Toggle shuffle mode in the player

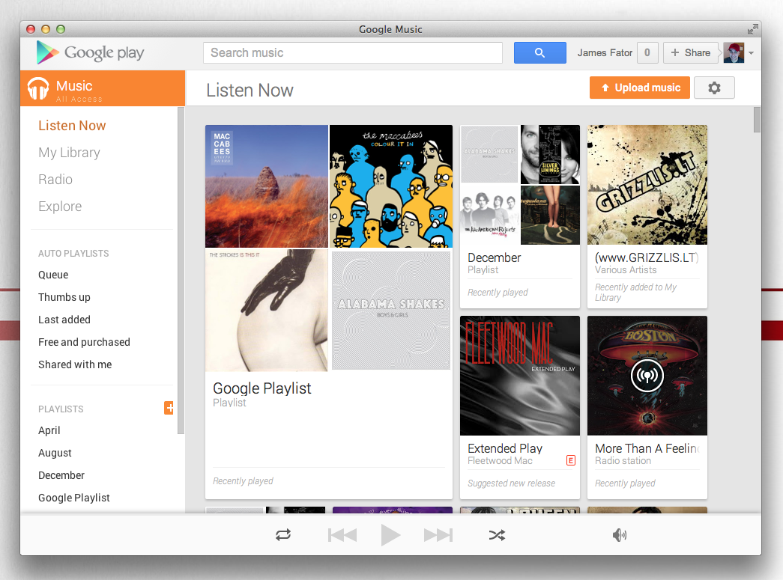497,535
